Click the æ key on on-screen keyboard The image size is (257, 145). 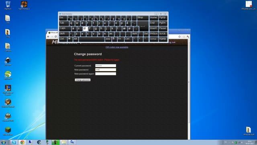coord(124,29)
